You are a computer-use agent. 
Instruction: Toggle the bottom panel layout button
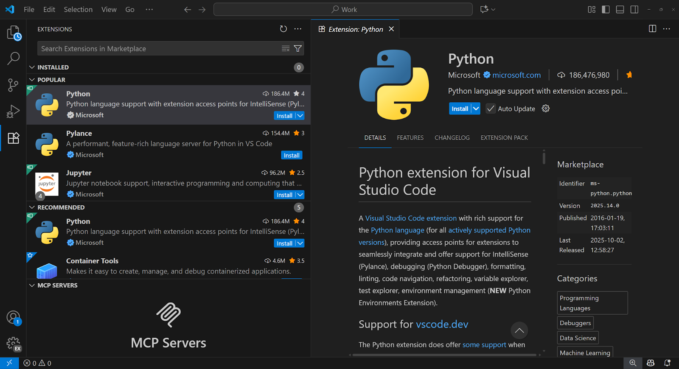pyautogui.click(x=620, y=9)
